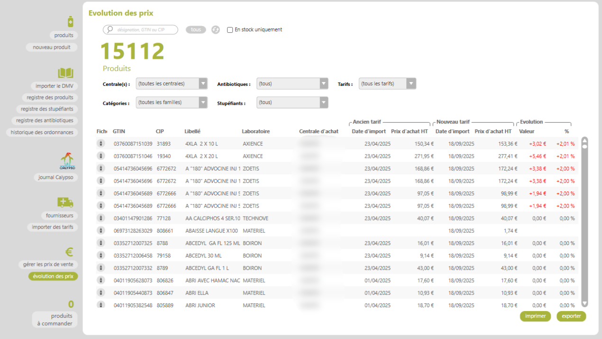The image size is (602, 339).
Task: Click the 'exporter' button
Action: pos(571,316)
